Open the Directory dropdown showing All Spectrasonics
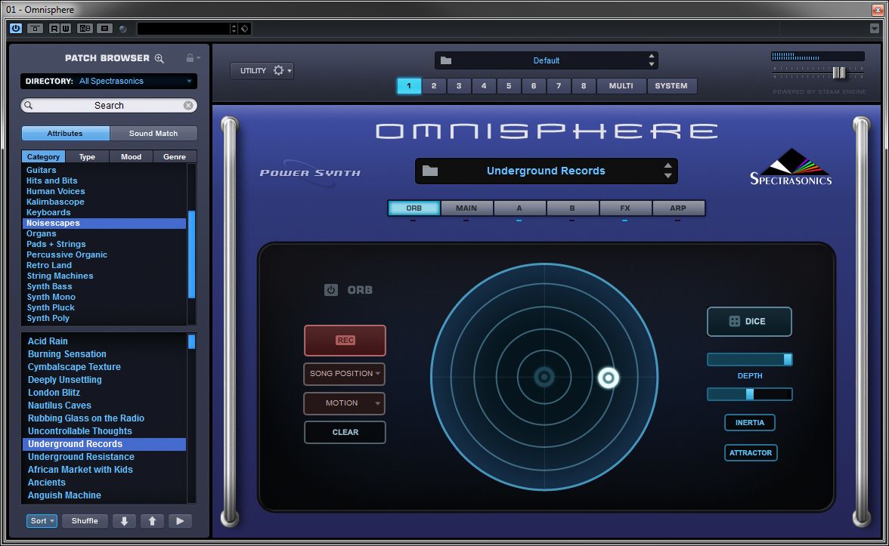 point(109,81)
